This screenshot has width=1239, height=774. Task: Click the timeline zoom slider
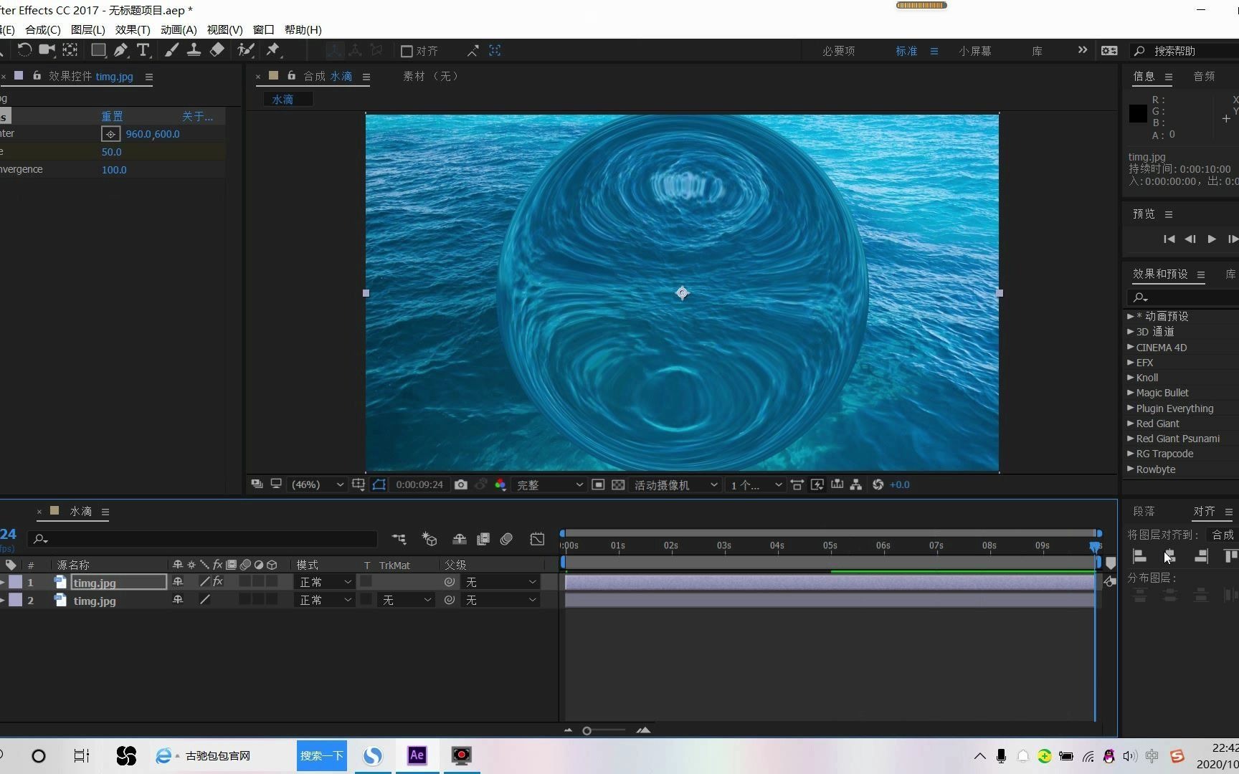(x=587, y=730)
